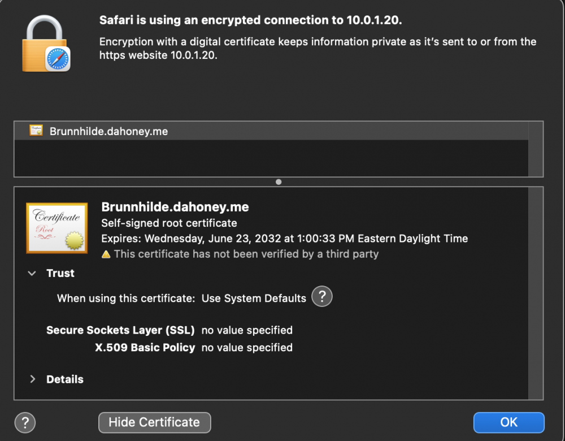565x441 pixels.
Task: Click the small certificate icon in list row
Action: pos(36,131)
